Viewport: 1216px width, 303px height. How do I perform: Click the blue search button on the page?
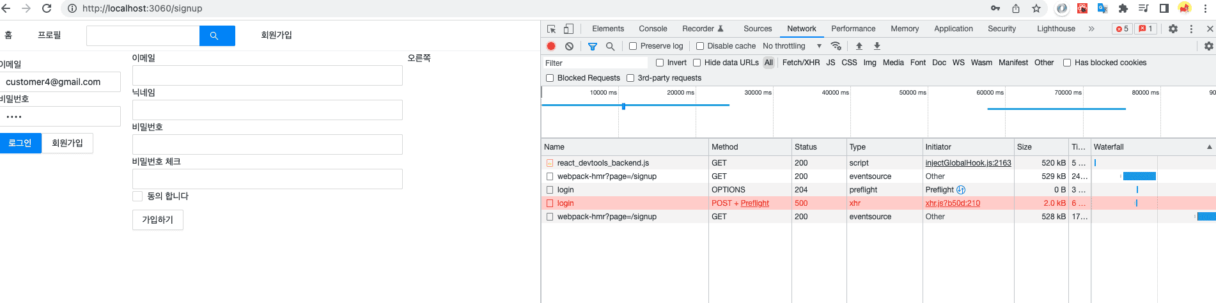[217, 36]
